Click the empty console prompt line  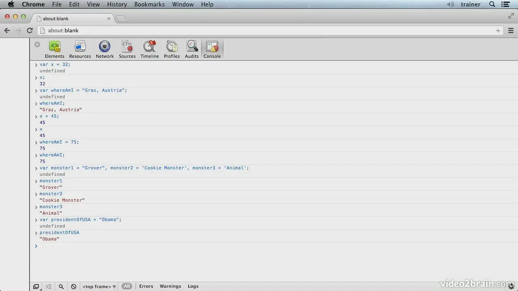click(274, 246)
